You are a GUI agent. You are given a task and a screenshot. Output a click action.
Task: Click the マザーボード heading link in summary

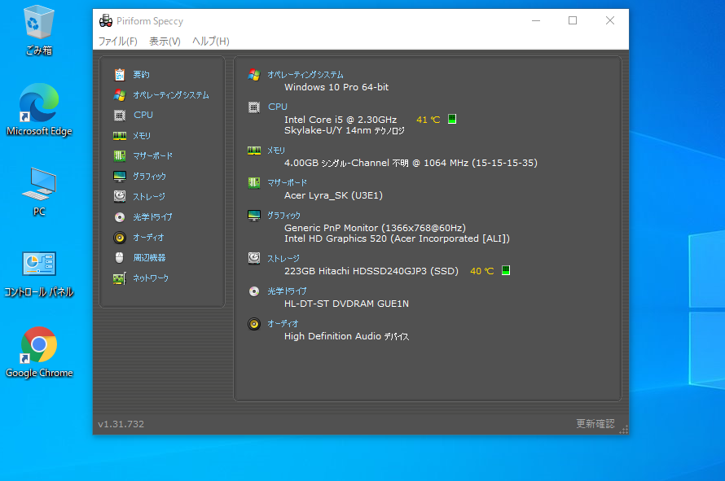[287, 182]
